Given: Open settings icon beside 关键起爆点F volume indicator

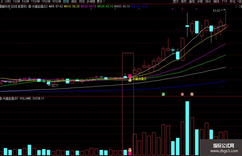Looking at the screenshot, I should point(1,98).
